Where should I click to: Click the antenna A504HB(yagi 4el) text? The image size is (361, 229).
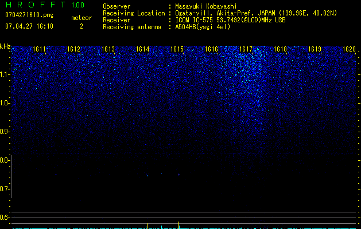click(x=203, y=27)
